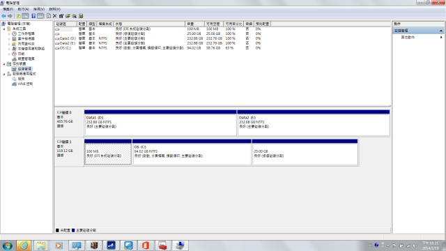The width and height of the screenshot is (446, 251).
Task: Click the blue 主要磁碟分割 legend swatch
Action: click(x=73, y=230)
